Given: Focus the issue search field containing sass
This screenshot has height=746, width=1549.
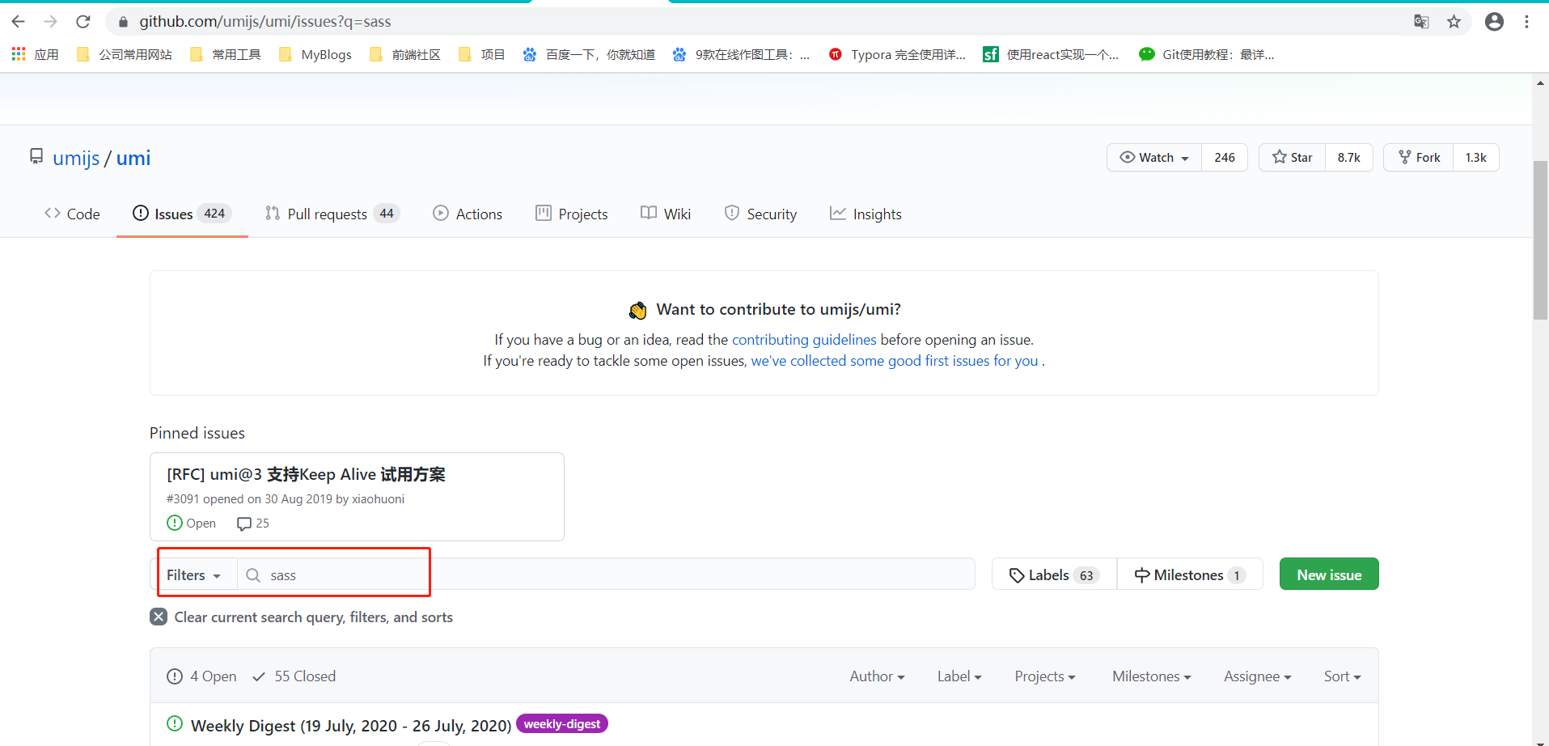Looking at the screenshot, I should click(606, 574).
